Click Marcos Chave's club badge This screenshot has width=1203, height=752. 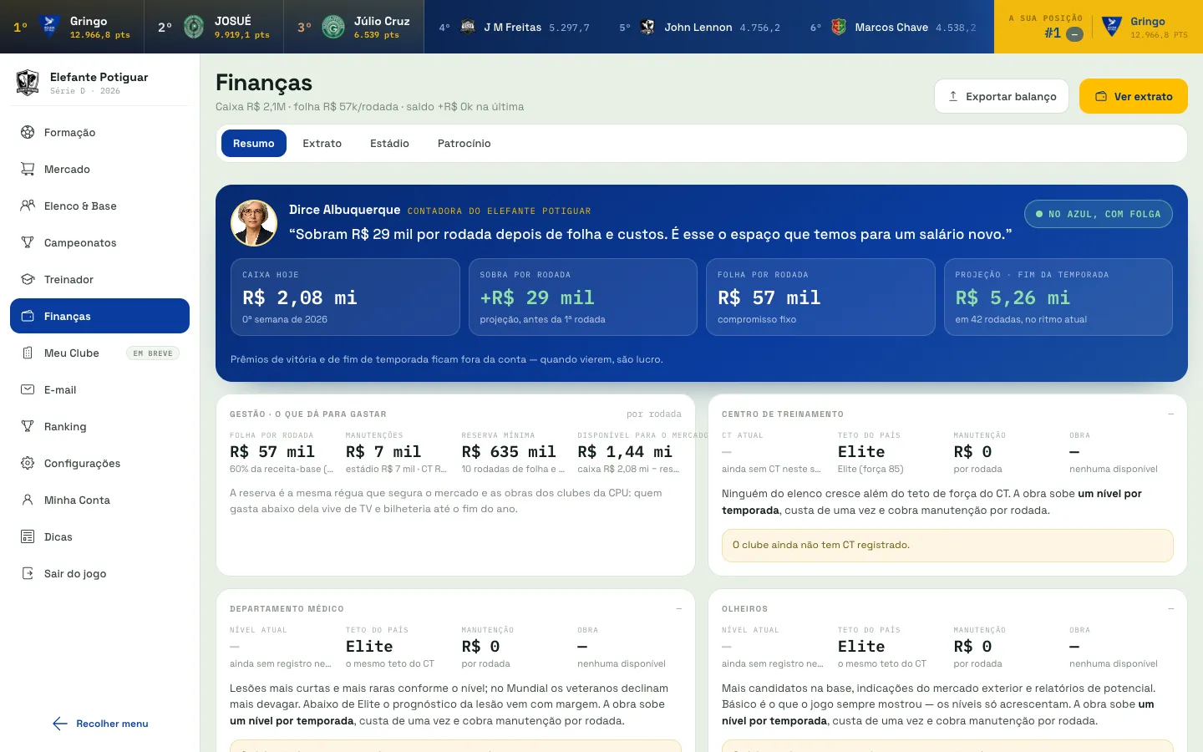point(839,27)
